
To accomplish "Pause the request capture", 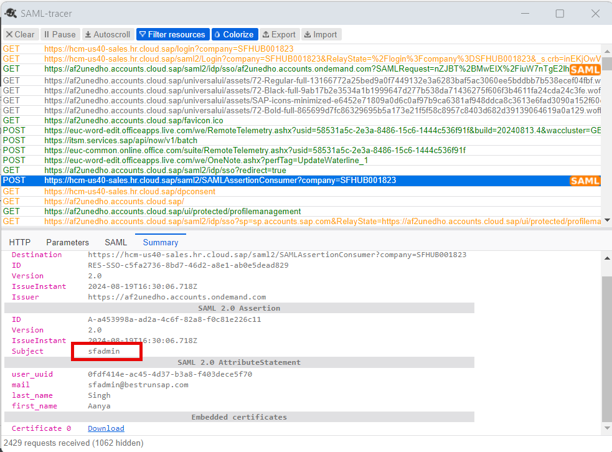I will (60, 34).
